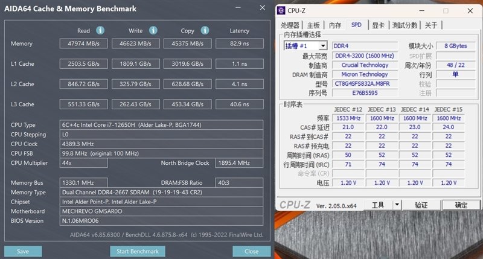Click the L3 Cache Latency value 40.6 ns
This screenshot has height=259, width=483.
coord(239,104)
